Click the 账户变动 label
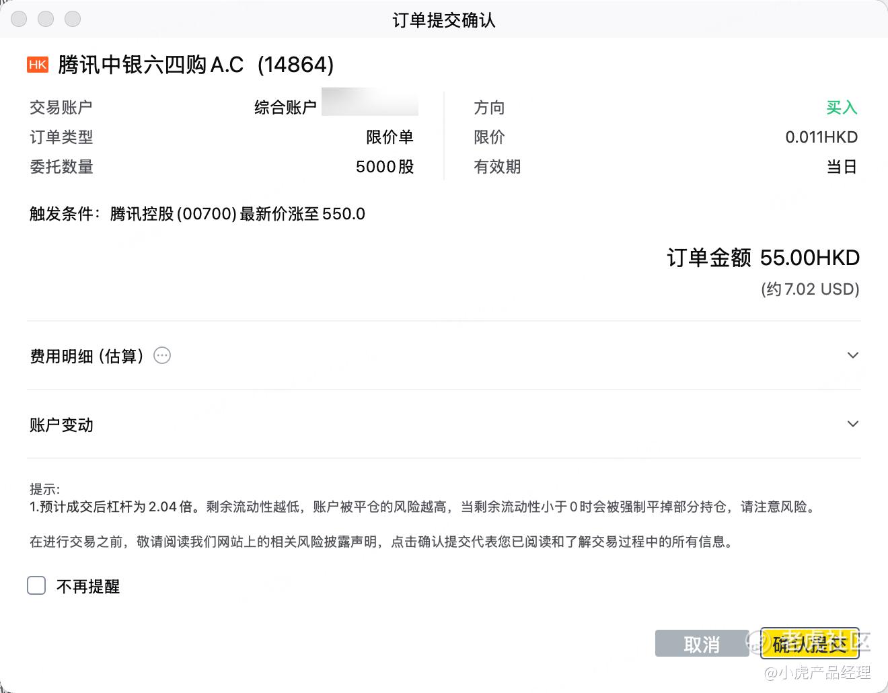The width and height of the screenshot is (888, 693). (61, 425)
